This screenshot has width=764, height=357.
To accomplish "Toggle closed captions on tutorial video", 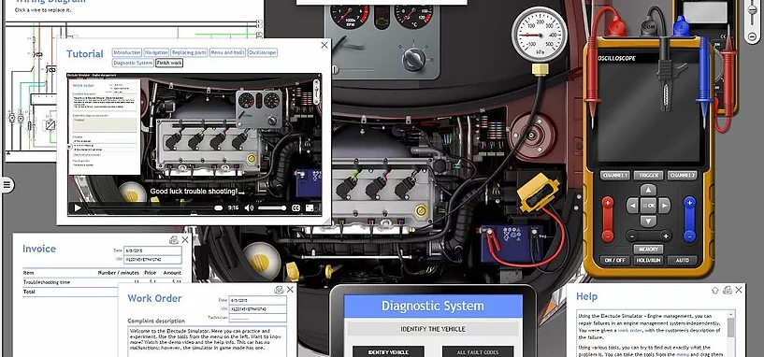I will 296,208.
